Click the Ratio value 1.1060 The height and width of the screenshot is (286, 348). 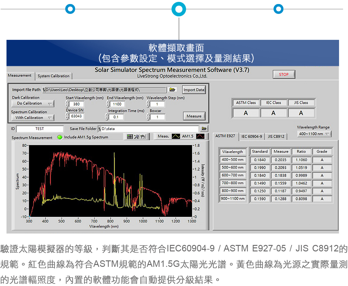pos(301,160)
